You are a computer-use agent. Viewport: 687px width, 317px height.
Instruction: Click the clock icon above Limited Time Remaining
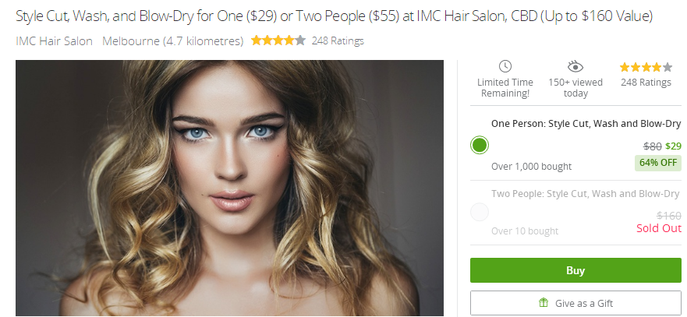point(505,66)
